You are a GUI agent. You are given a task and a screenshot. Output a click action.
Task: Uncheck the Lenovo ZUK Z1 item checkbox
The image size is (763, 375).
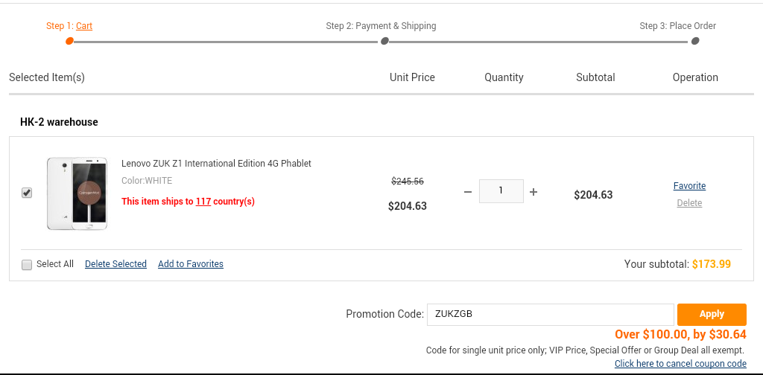(x=27, y=193)
